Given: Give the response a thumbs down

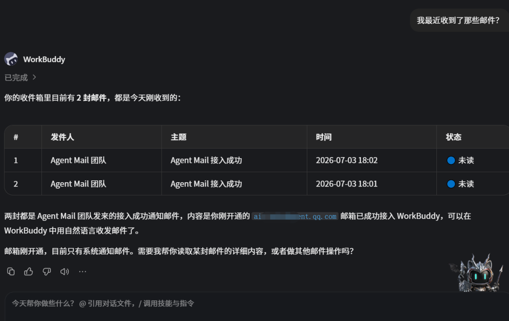Looking at the screenshot, I should point(47,271).
